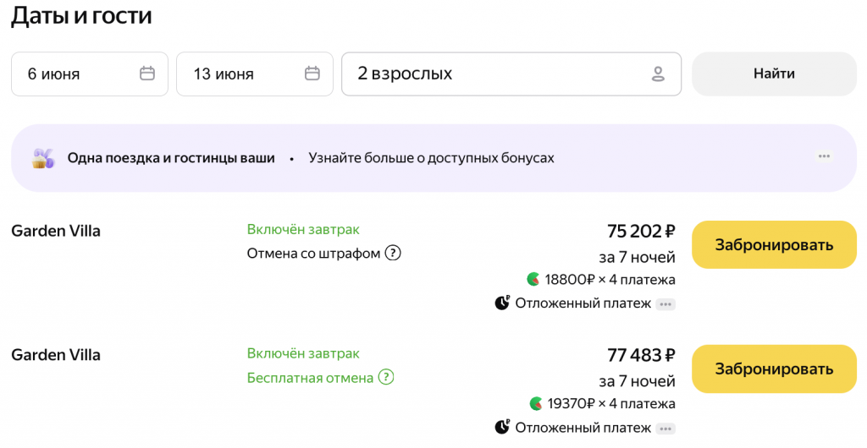867x448 pixels.
Task: Click the bonus gift icon in banner
Action: [x=43, y=158]
